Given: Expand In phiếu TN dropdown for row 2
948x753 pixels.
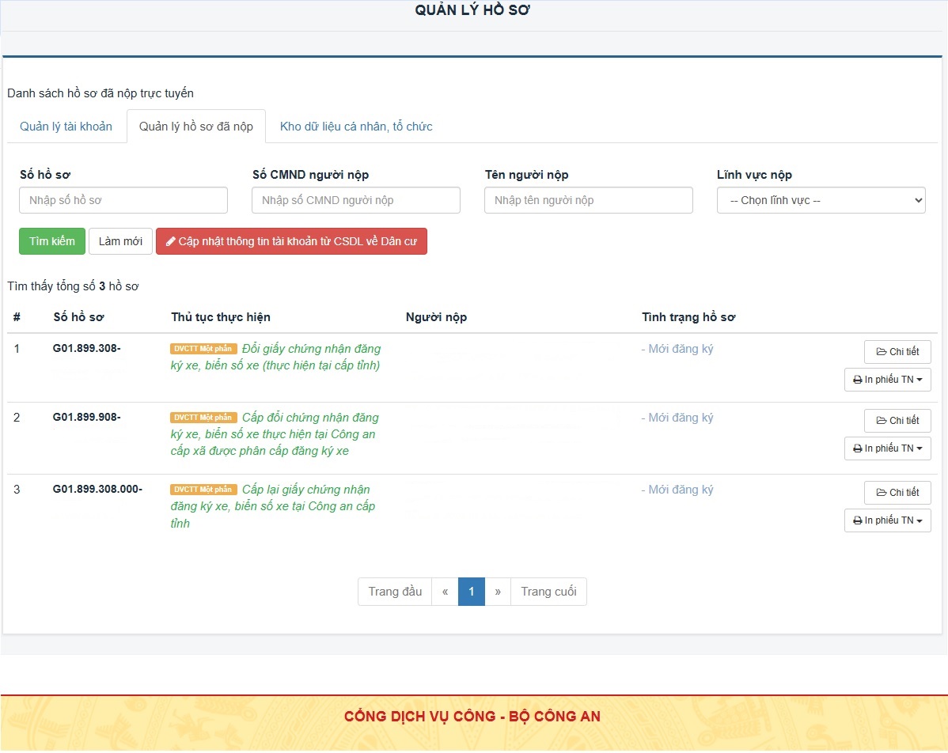Looking at the screenshot, I should pyautogui.click(x=888, y=448).
